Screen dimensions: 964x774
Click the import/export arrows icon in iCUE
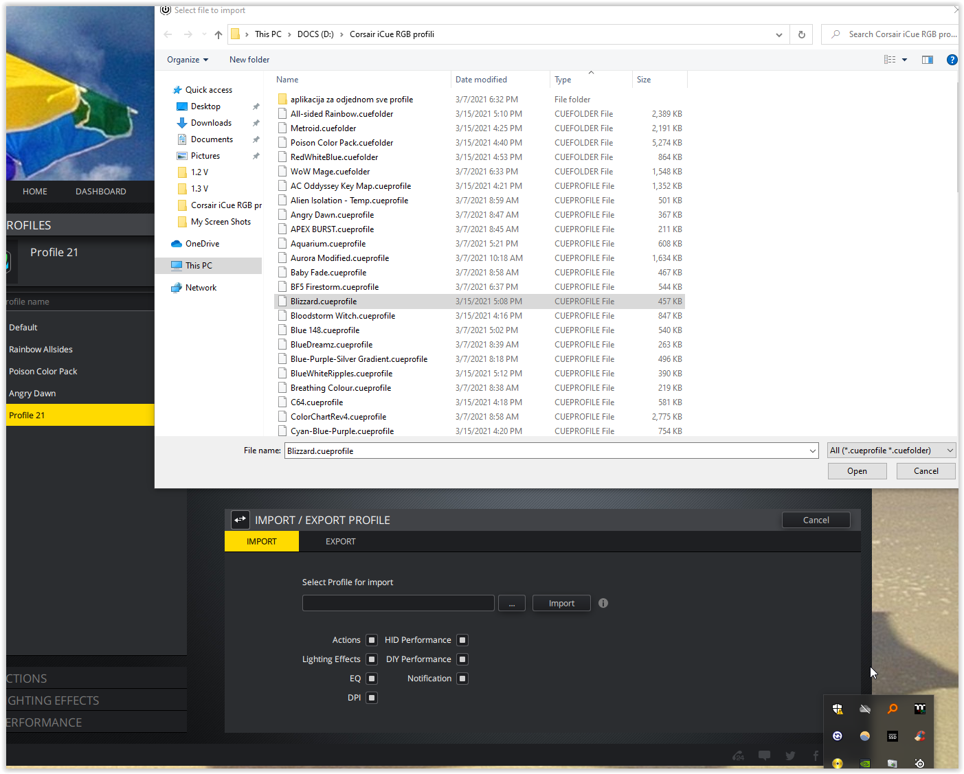click(240, 520)
